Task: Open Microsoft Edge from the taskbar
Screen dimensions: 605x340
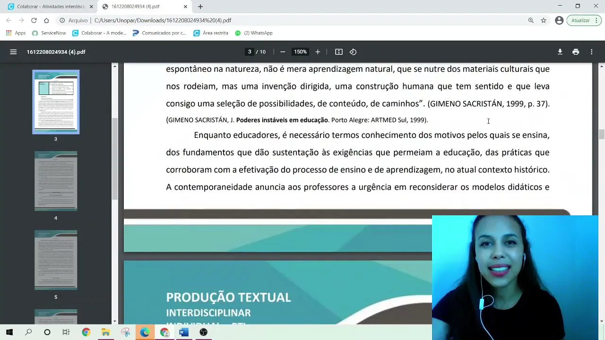Action: coord(145,332)
